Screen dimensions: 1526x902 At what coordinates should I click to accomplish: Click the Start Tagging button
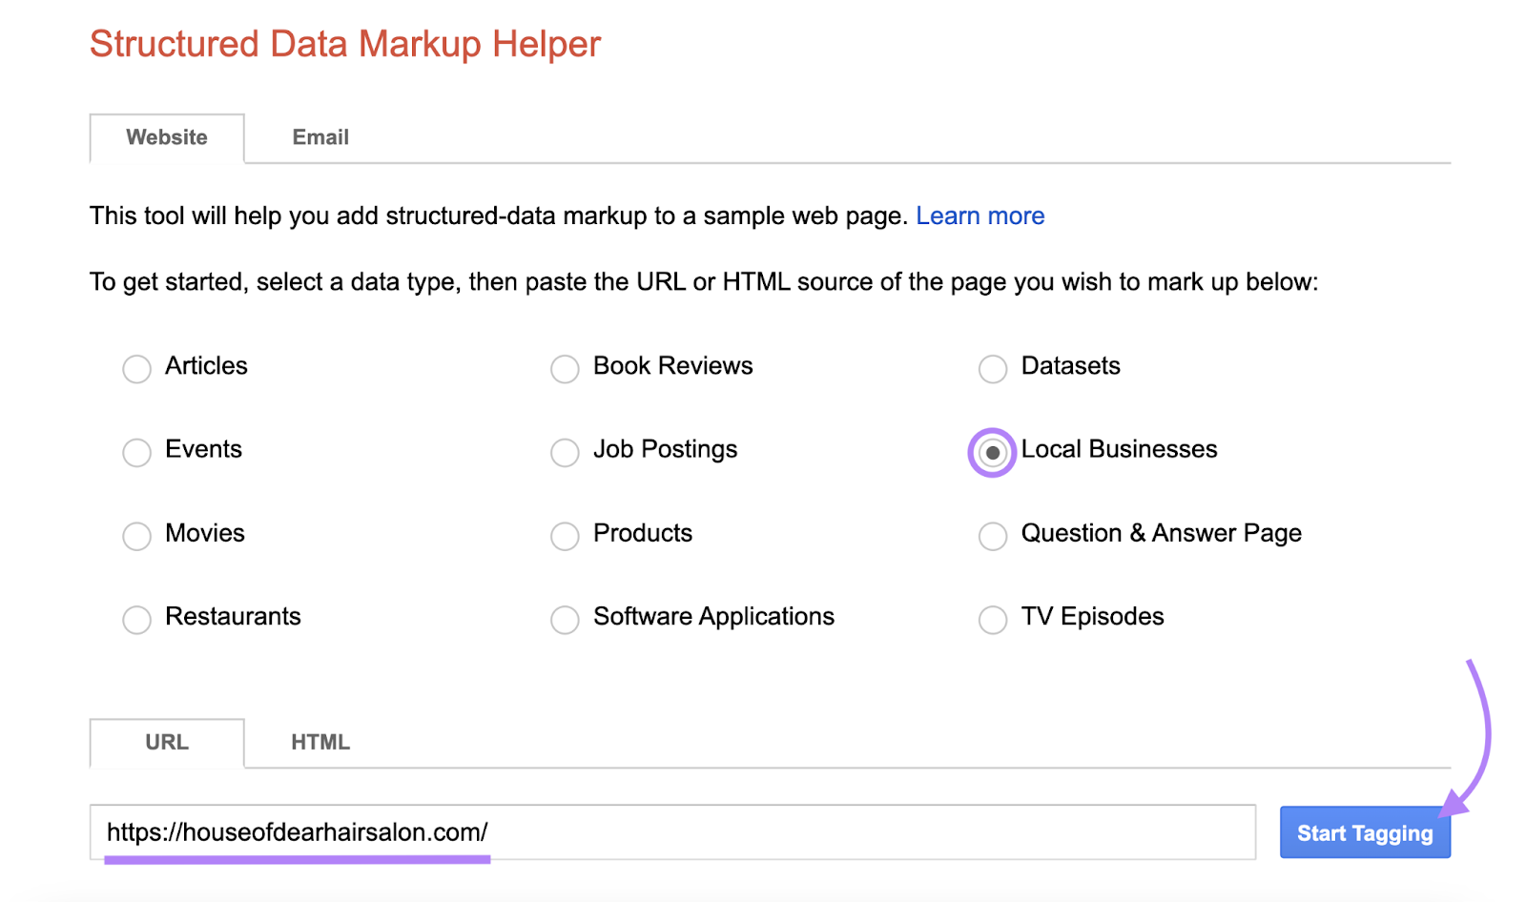tap(1364, 831)
